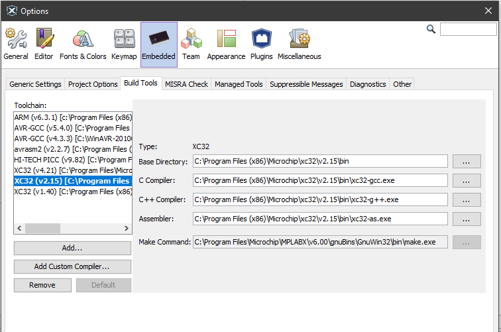Select the Embedded options category
501x332 pixels.
tap(159, 44)
